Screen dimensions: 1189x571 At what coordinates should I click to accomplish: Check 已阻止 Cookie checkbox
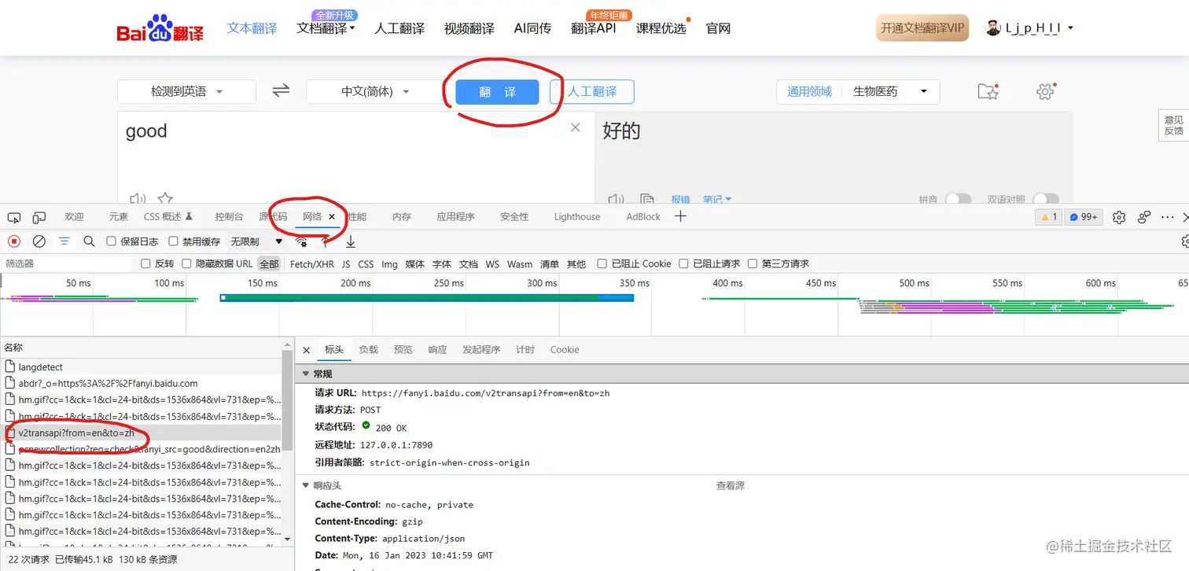click(x=602, y=264)
